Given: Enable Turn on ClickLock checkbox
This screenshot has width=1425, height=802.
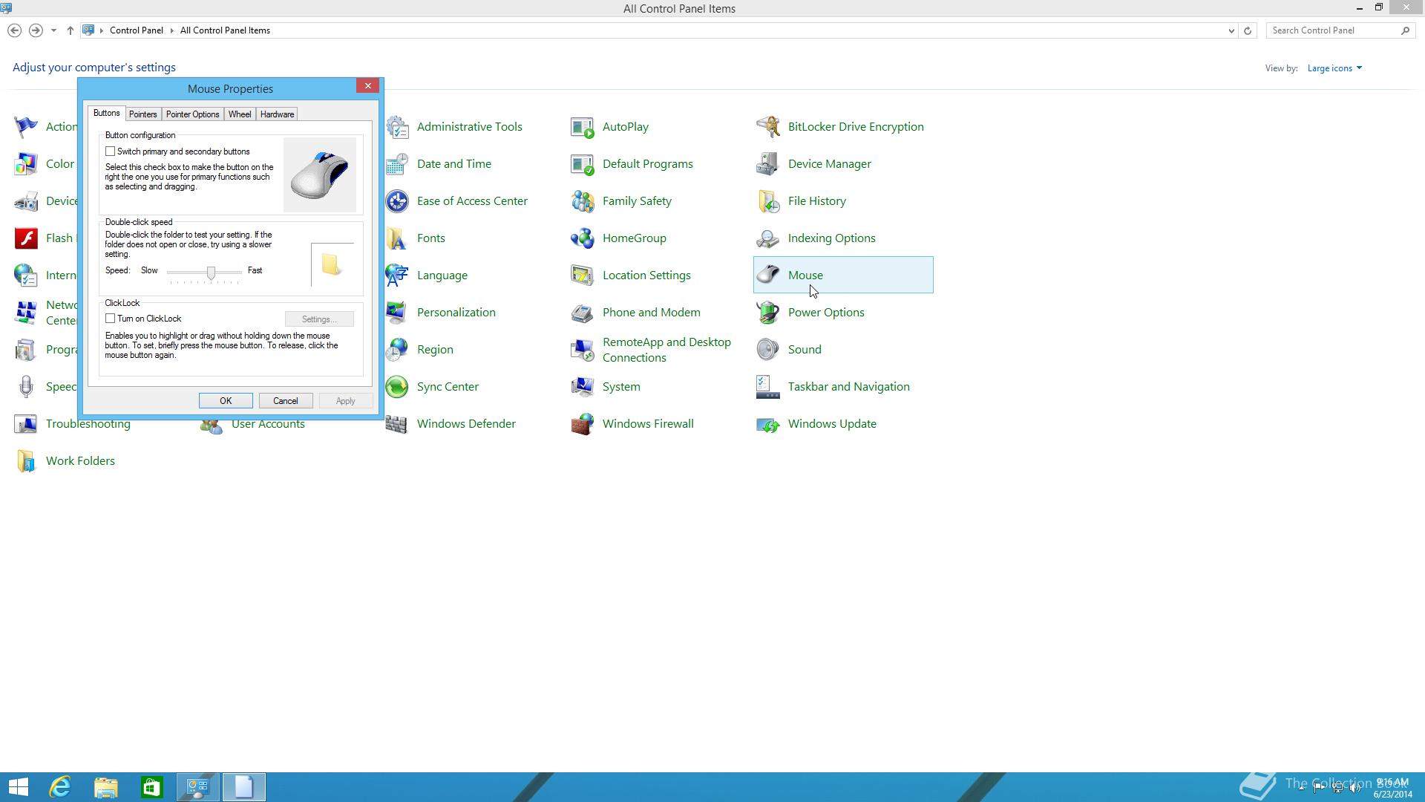Looking at the screenshot, I should click(x=111, y=319).
